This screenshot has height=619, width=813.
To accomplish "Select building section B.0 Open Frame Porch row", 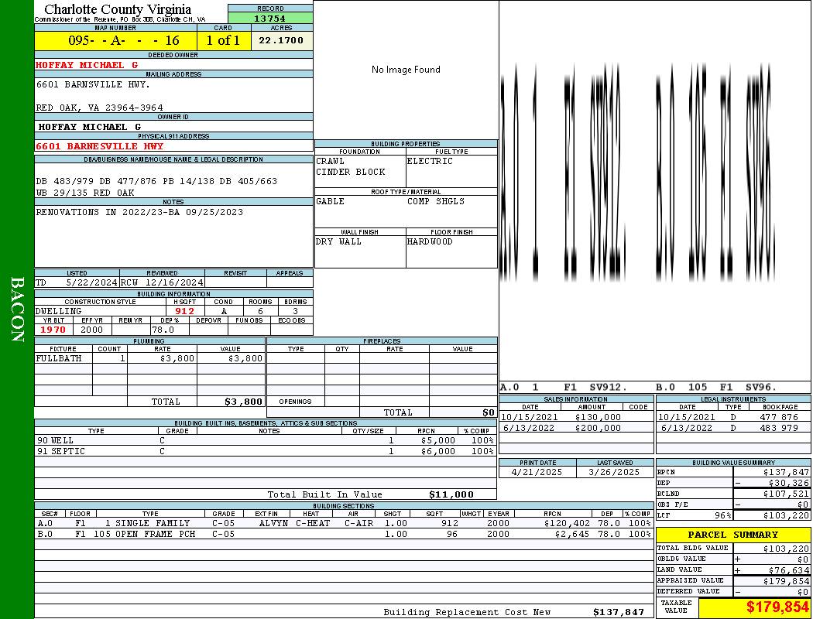I will coord(344,534).
